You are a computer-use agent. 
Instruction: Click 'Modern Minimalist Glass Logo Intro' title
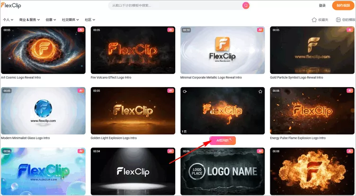coord(26,138)
